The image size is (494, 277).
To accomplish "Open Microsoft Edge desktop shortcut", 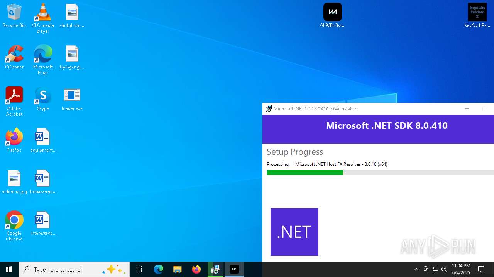I will click(x=43, y=60).
